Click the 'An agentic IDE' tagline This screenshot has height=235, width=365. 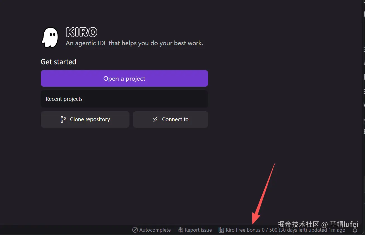coord(135,43)
